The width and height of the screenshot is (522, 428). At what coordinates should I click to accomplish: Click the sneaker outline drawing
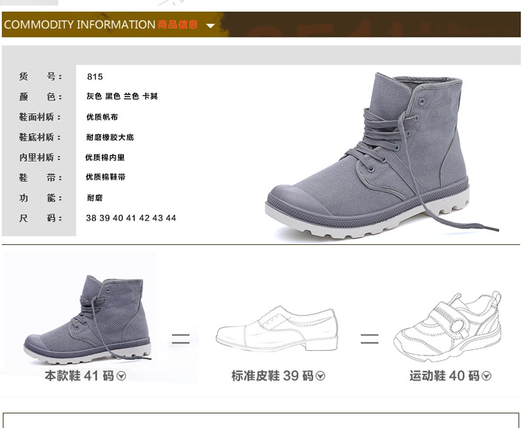pos(448,326)
